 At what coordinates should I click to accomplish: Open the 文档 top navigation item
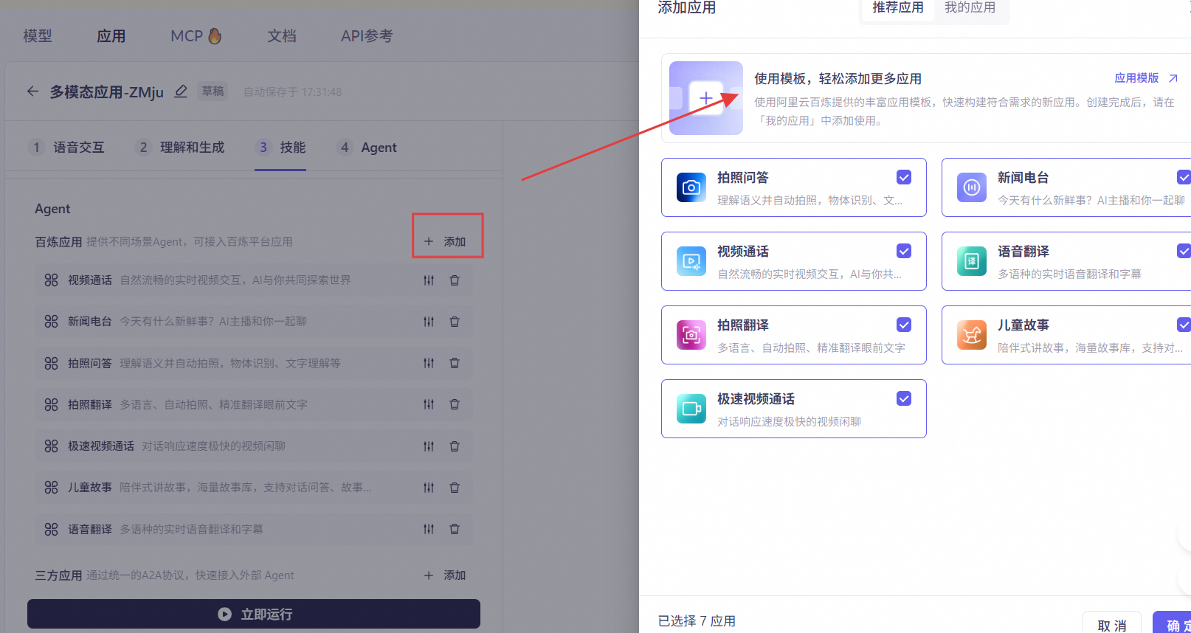[x=282, y=36]
